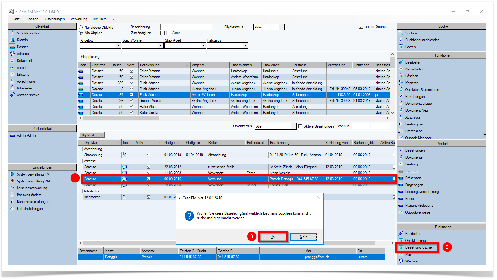Collapse the Adresse group in relations

(81, 161)
